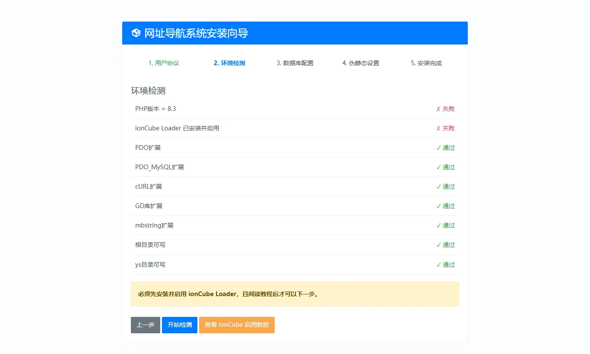The image size is (590, 354).
Task: Open 查看 ionCube 启用教程 tutorial
Action: click(x=237, y=325)
